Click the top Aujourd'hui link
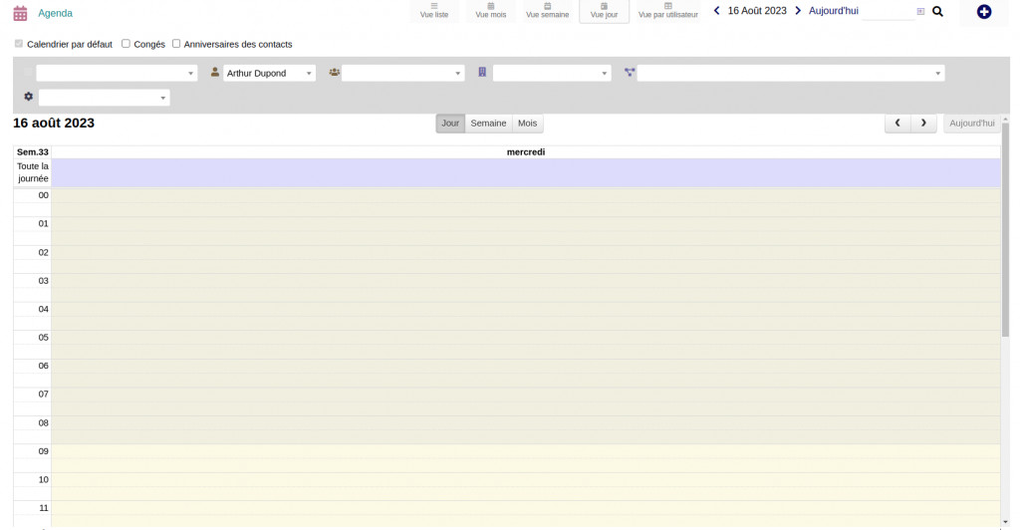This screenshot has width=1020, height=530. 834,10
